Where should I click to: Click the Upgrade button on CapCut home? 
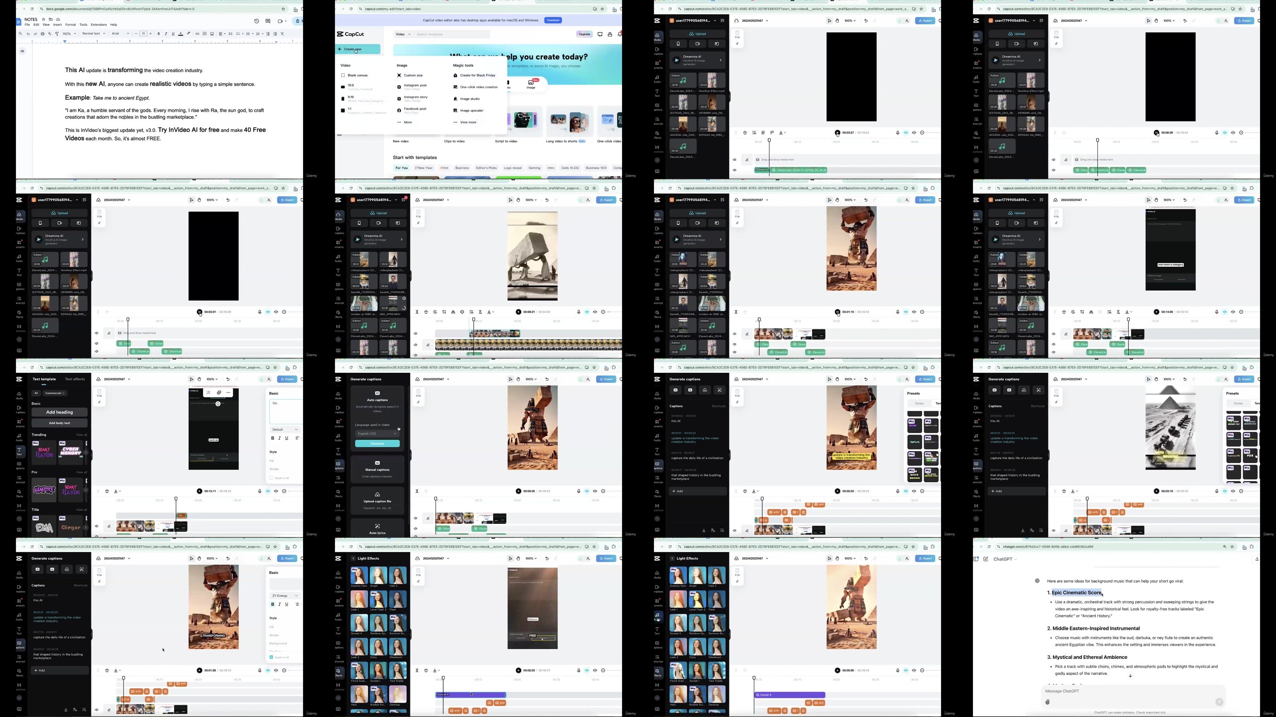(x=585, y=34)
